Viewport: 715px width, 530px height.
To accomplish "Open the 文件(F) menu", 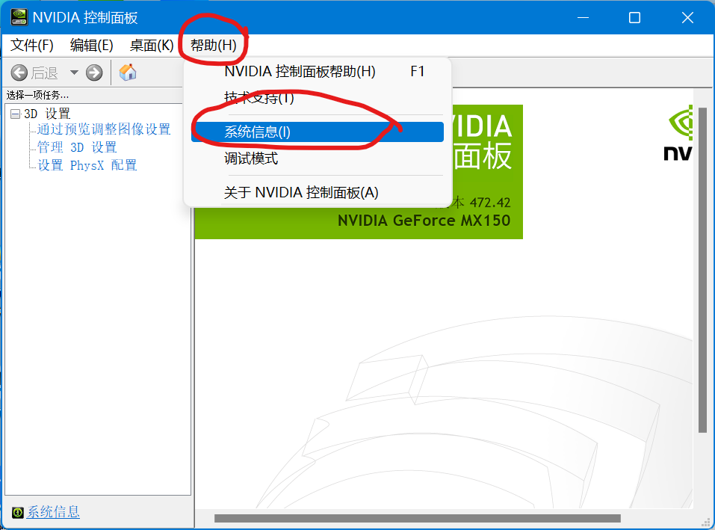I will click(x=32, y=45).
